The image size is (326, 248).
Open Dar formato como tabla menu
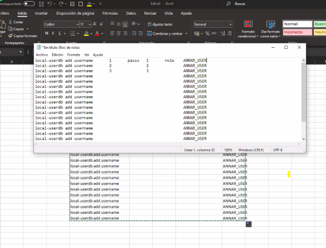[x=270, y=29]
